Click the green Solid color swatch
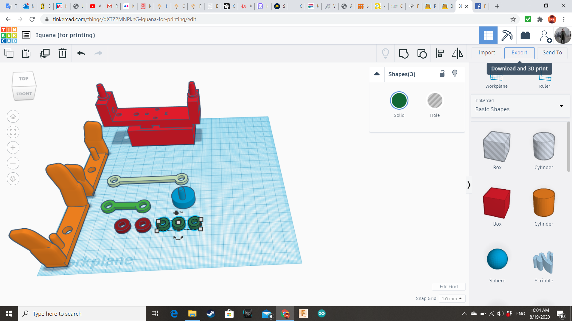Viewport: 572px width, 321px height. (x=399, y=101)
